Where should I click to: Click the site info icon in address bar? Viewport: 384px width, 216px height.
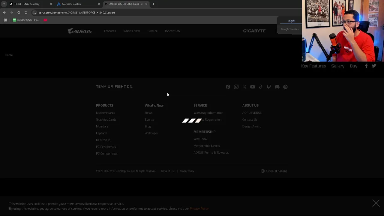point(34,13)
